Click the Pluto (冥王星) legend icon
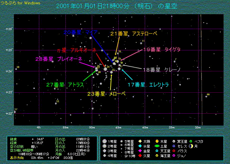Image resolution: width=230 pixels, height=164 pixels. [x=174, y=141]
